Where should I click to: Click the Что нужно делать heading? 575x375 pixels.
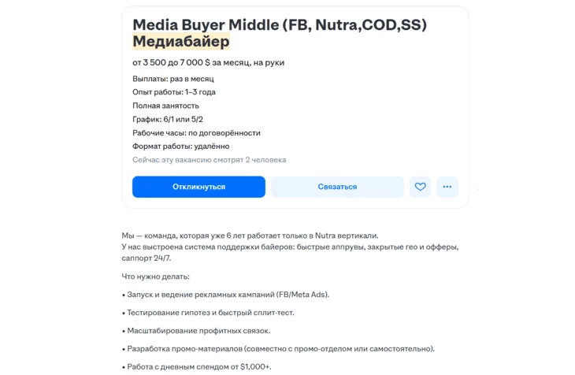155,277
